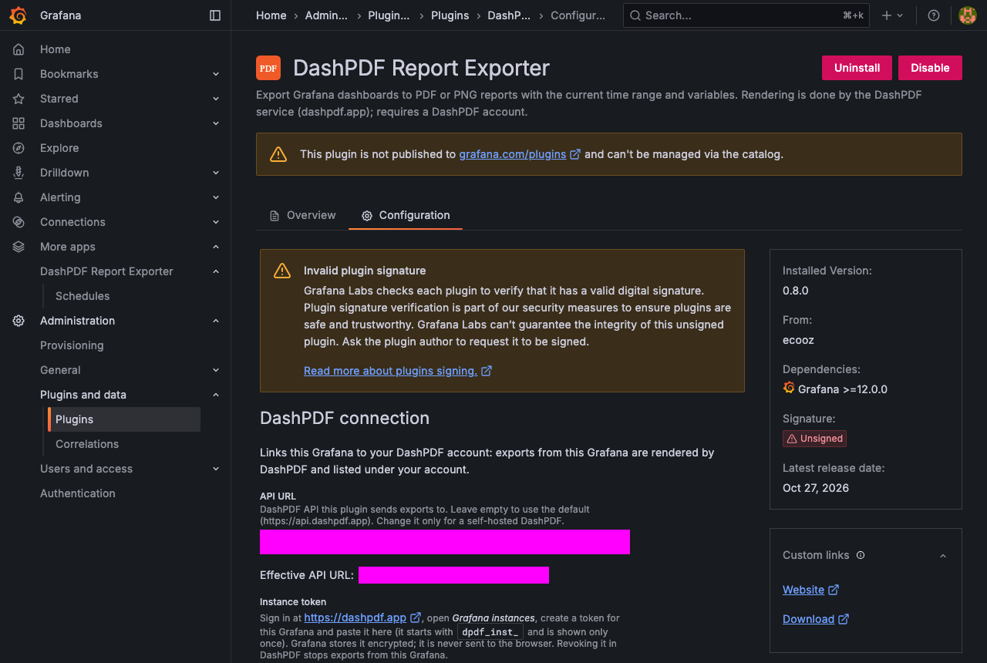Open the https://dashpdf.app link

[362, 618]
